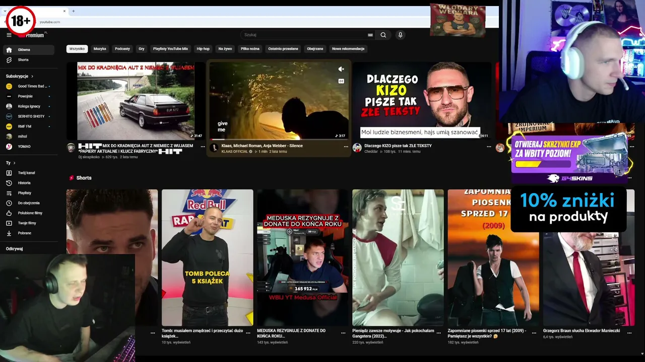Screen dimensions: 645x362
Task: Open three-dot menu for the Mix do kradnięcia video
Action: pos(203,146)
